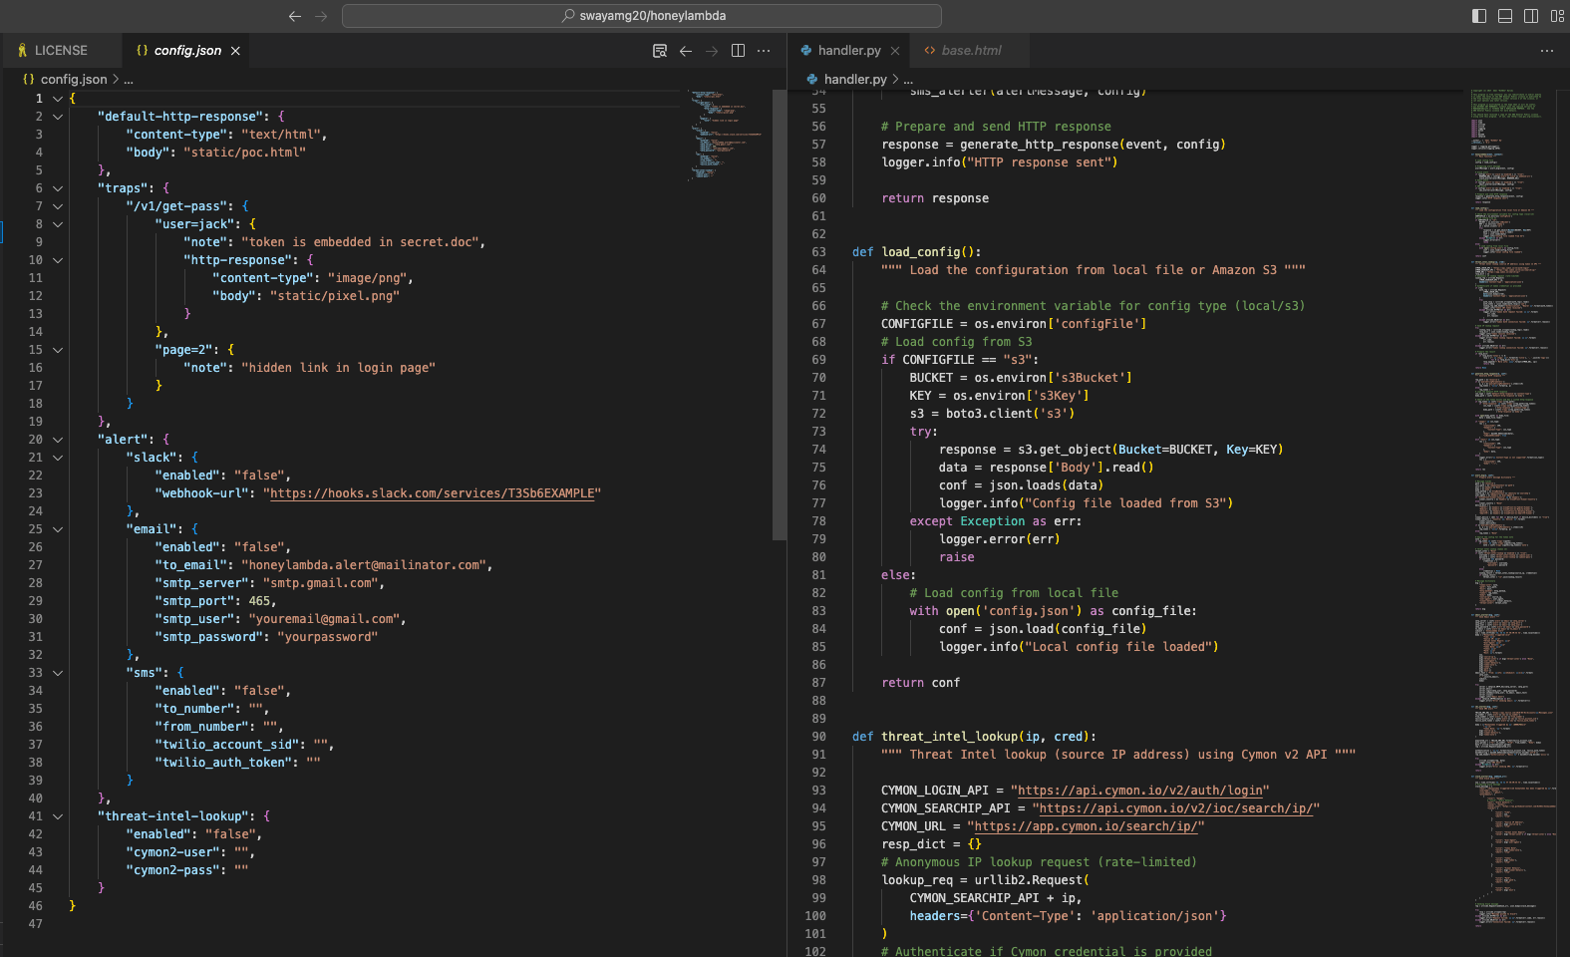
Task: Open the api.cymon.io ioc/search/ip link
Action: pyautogui.click(x=1176, y=808)
